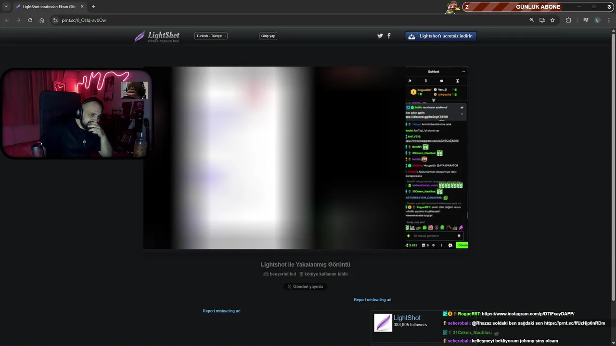
Task: Focus the address bar showing prnt.sc/0_Ozlq-avbOw
Action: [289, 20]
